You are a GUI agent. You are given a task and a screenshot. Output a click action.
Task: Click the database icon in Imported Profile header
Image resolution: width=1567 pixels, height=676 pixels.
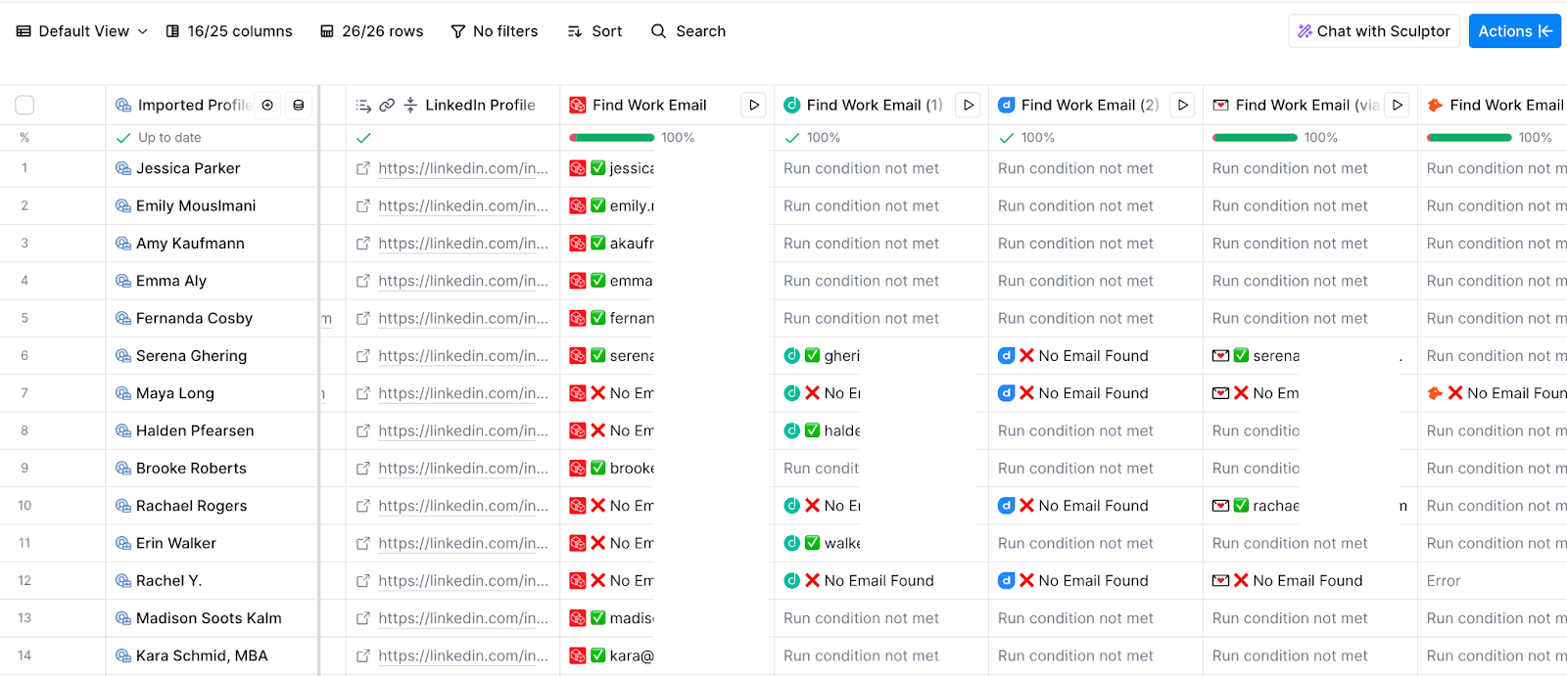coord(299,105)
